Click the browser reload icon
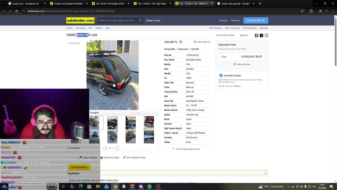Viewport: 337px width, 190px height. (16, 11)
